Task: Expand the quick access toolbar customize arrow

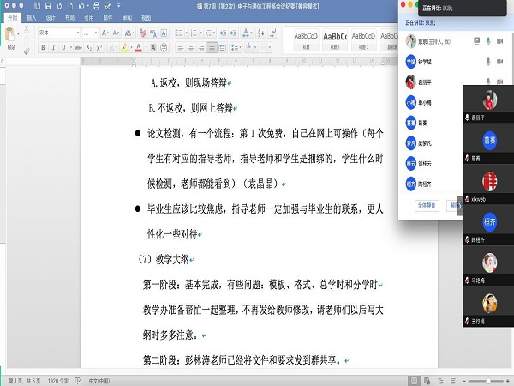Action: 119,6
